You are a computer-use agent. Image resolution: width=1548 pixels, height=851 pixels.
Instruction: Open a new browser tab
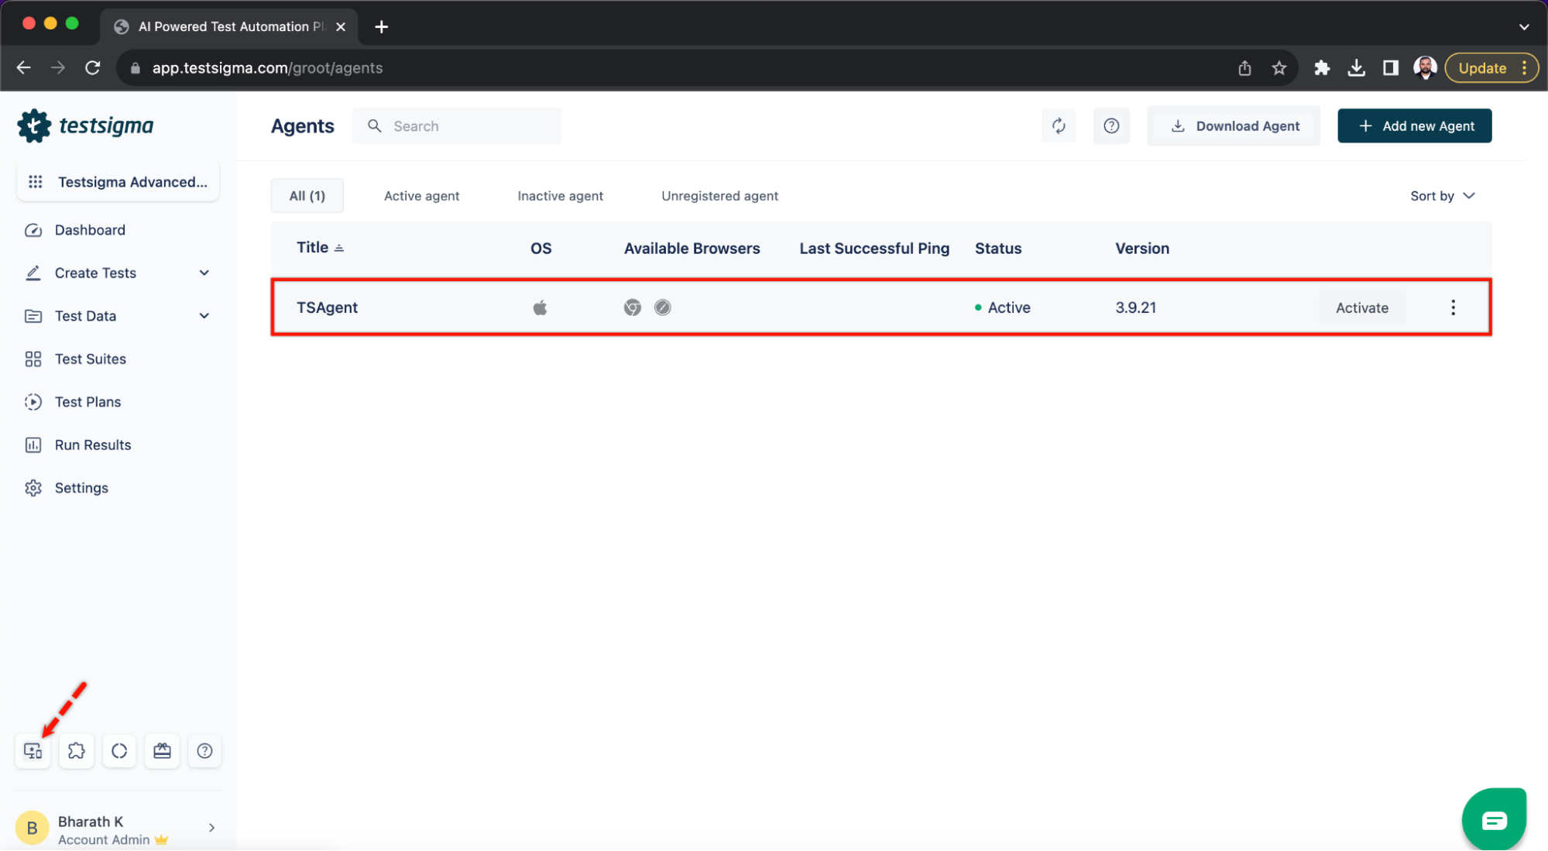pyautogui.click(x=381, y=27)
